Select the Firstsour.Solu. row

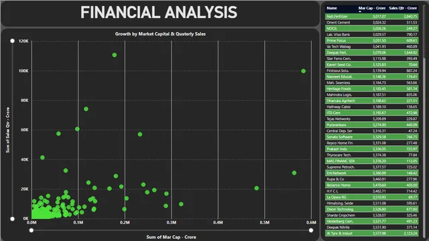point(371,70)
